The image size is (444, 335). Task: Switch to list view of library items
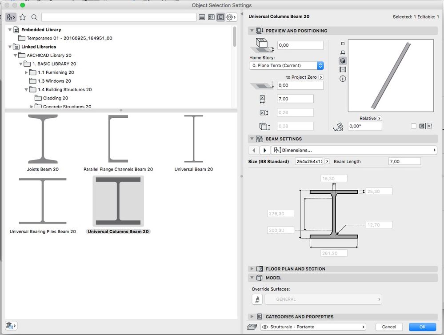[x=202, y=17]
